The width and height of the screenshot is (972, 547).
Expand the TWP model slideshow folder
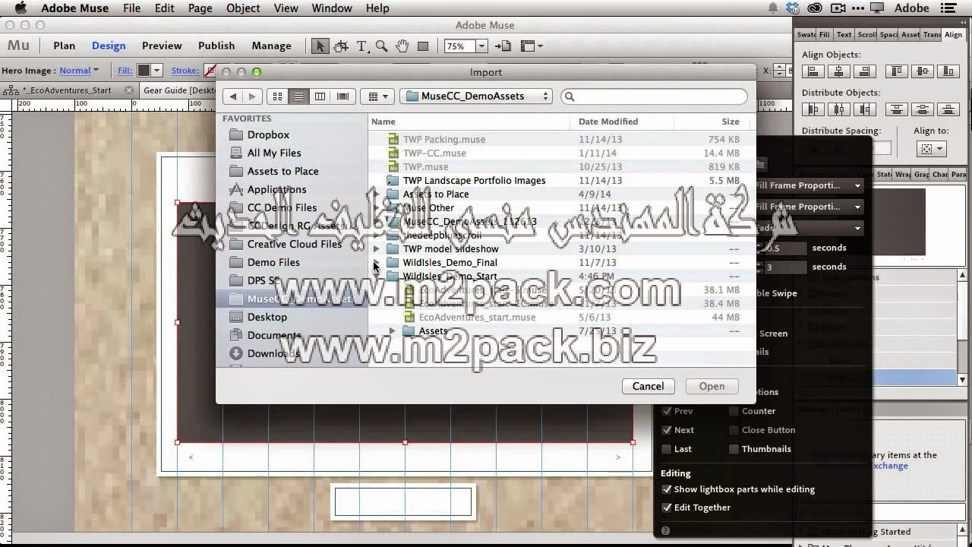click(x=377, y=249)
